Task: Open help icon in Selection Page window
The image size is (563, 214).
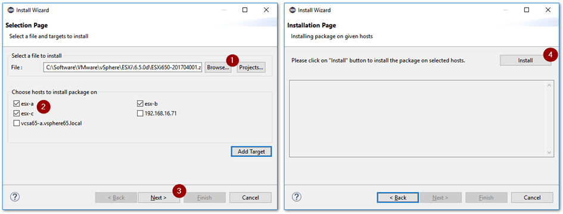Action: coord(15,197)
